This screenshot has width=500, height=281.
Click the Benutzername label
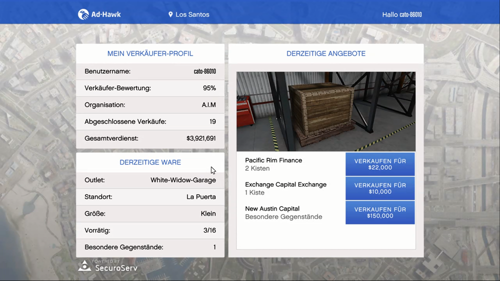coord(107,71)
